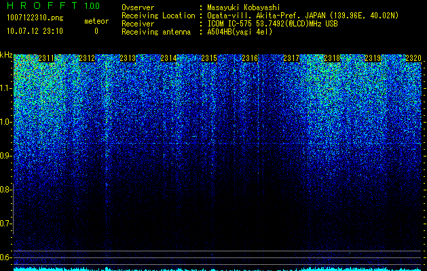Click the observer name Masayuki Kobayashi

pos(244,7)
